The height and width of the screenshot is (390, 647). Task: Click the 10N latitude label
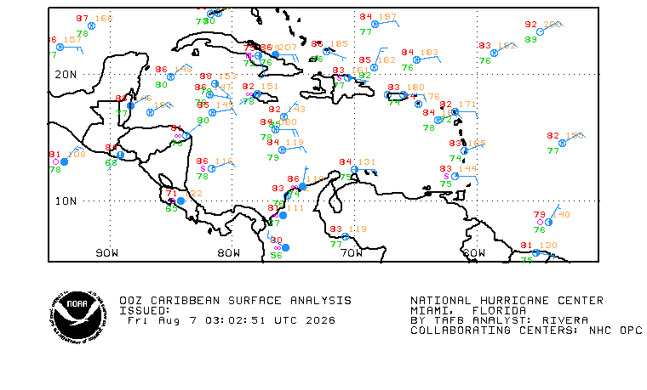(66, 201)
